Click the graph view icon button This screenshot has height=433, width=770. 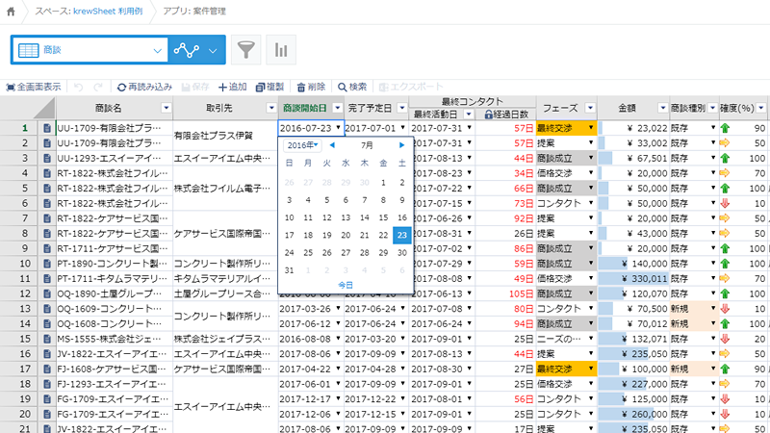pyautogui.click(x=188, y=50)
